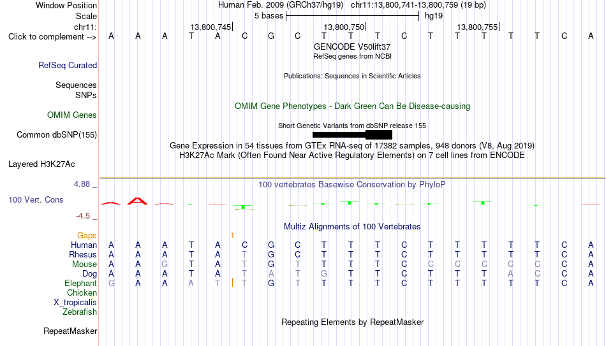Select the Elephant species label
The width and height of the screenshot is (606, 346).
[x=80, y=284]
